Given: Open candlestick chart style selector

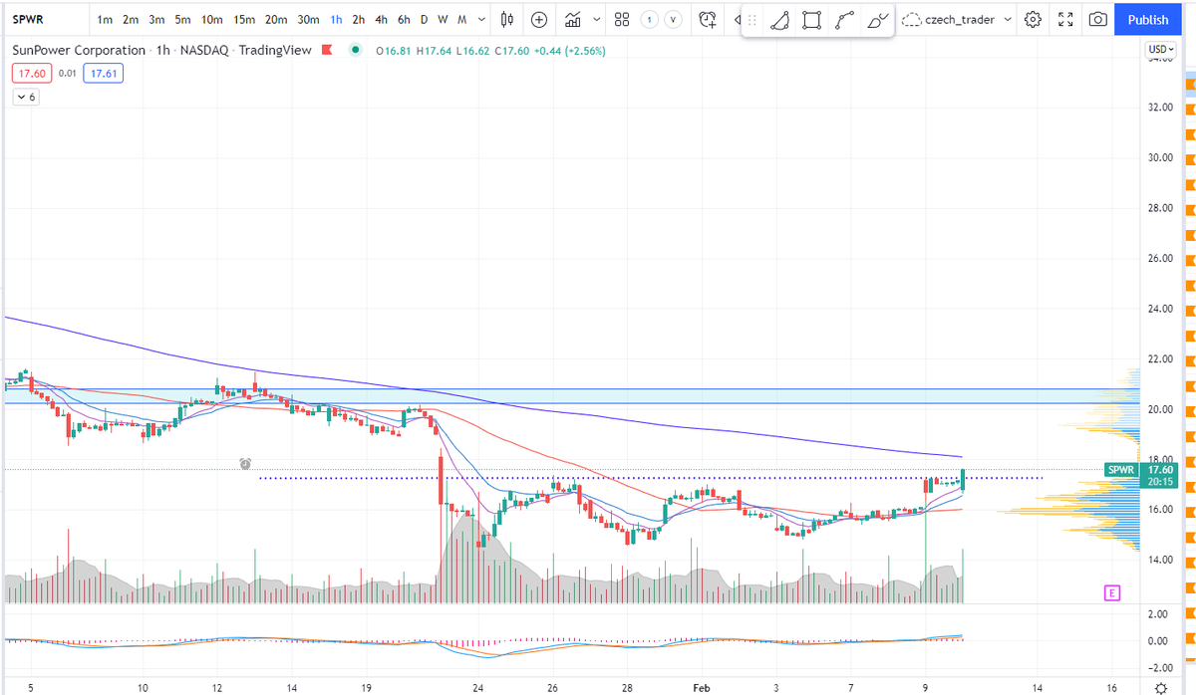Looking at the screenshot, I should pos(507,19).
